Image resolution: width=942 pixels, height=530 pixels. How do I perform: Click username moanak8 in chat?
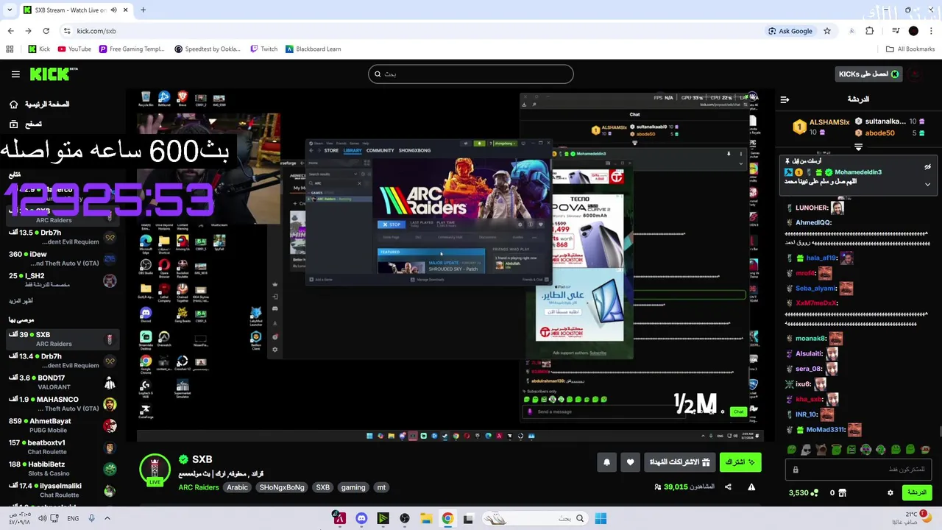point(810,339)
